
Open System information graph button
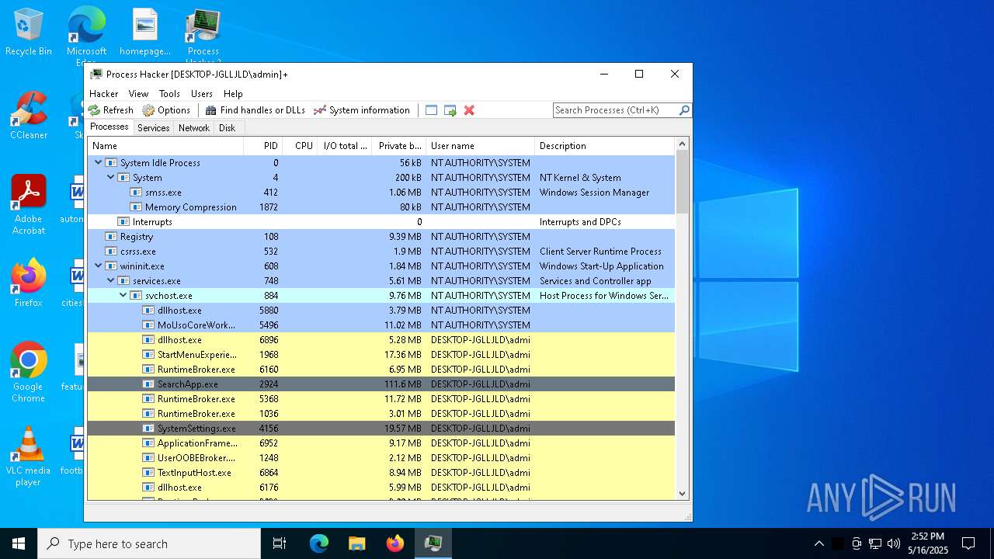(361, 110)
